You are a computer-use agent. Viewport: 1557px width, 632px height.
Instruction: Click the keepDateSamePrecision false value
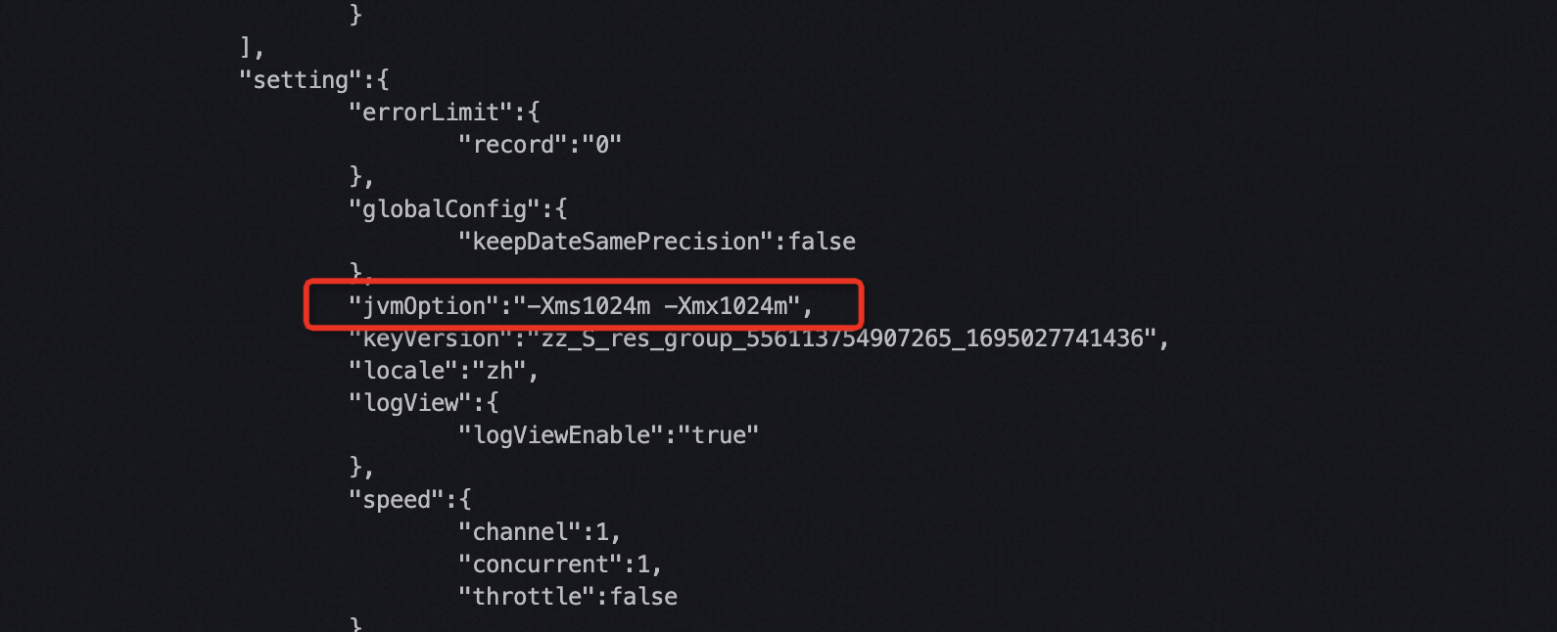822,242
